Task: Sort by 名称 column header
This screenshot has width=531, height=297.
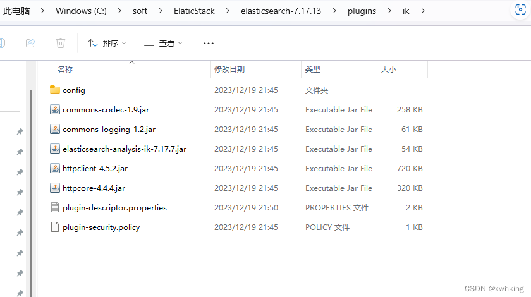Action: click(65, 69)
